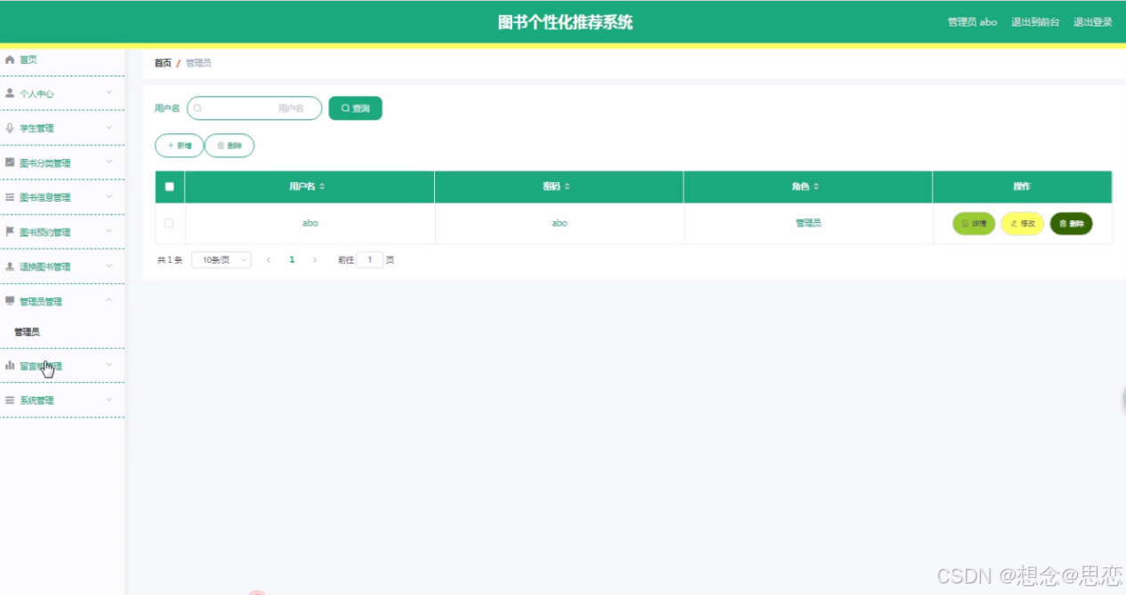Select page 1 in pagination
The width and height of the screenshot is (1126, 595).
point(292,260)
